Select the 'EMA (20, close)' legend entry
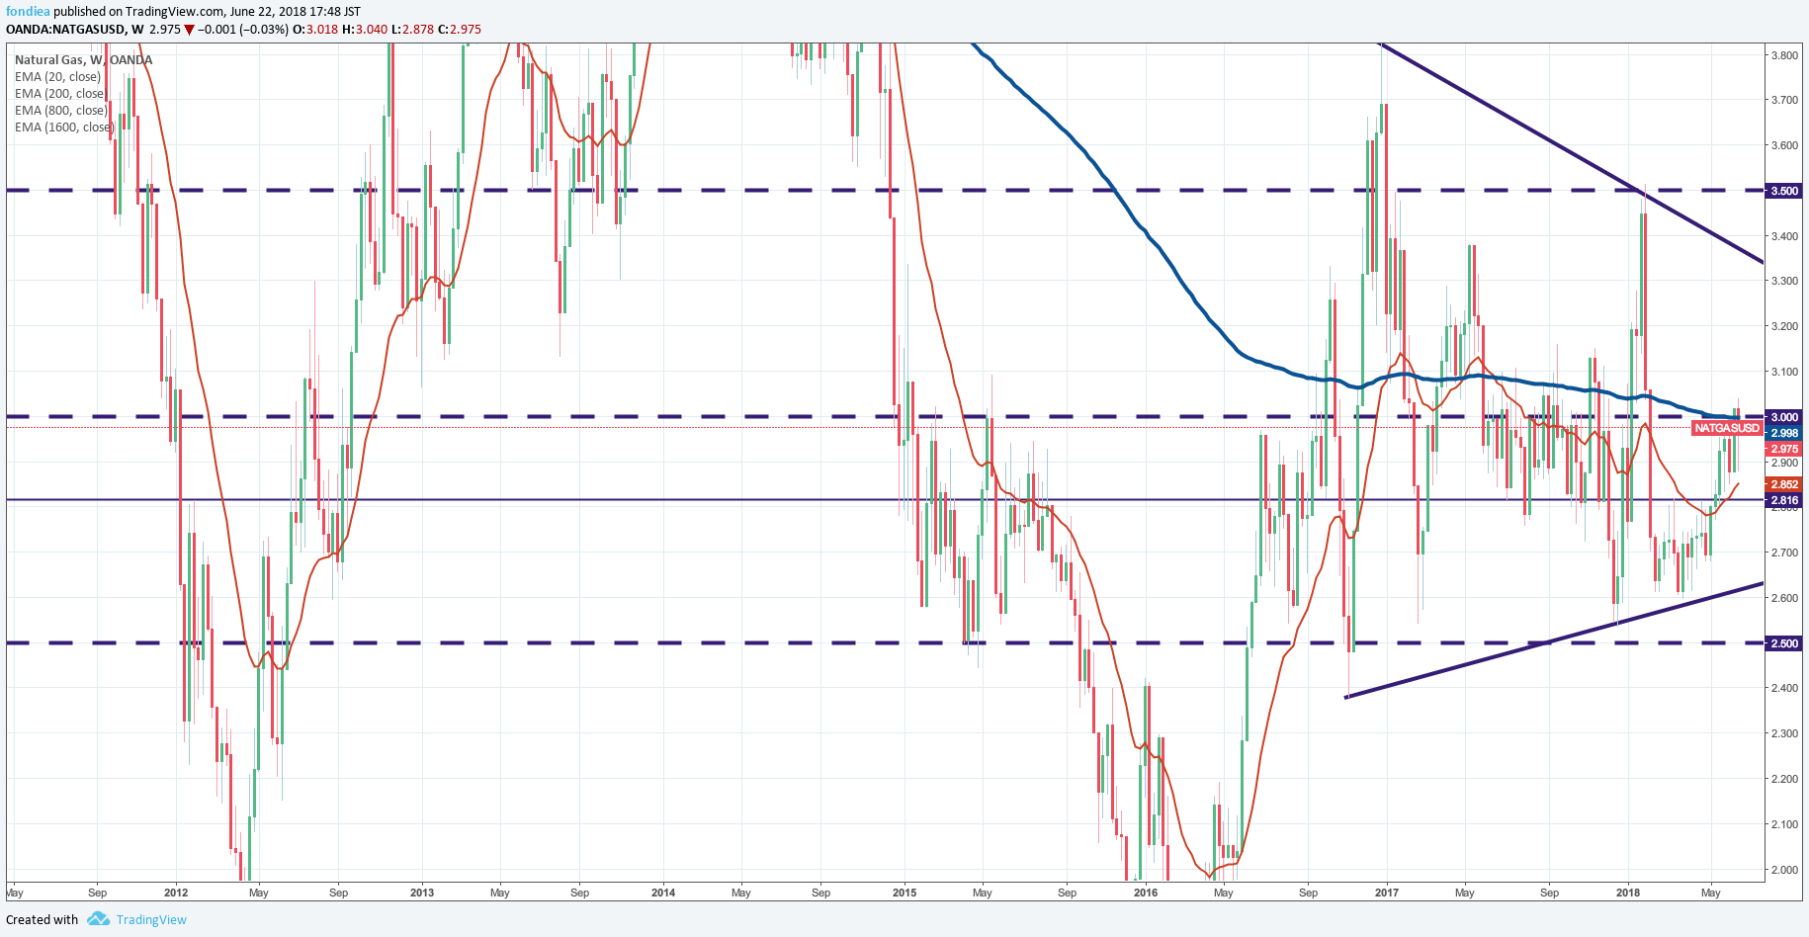The width and height of the screenshot is (1809, 937). [x=57, y=76]
